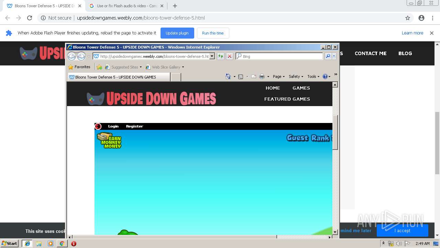Click I accept cookie button
The image size is (440, 248).
(403, 230)
